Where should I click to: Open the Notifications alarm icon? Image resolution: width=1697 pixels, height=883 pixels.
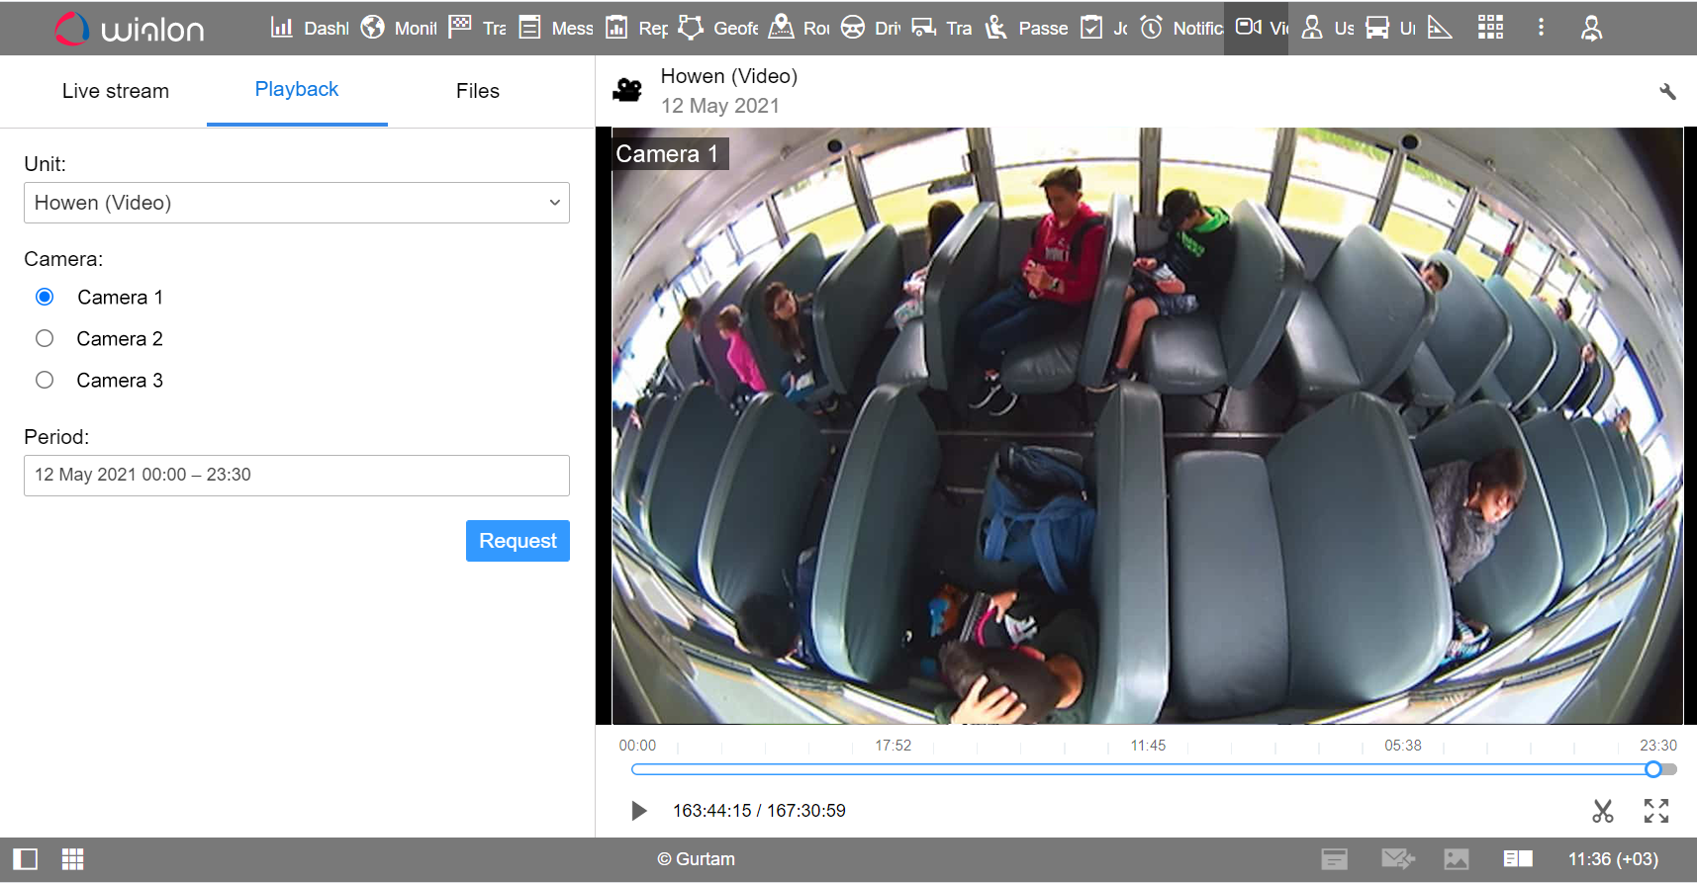point(1151,28)
